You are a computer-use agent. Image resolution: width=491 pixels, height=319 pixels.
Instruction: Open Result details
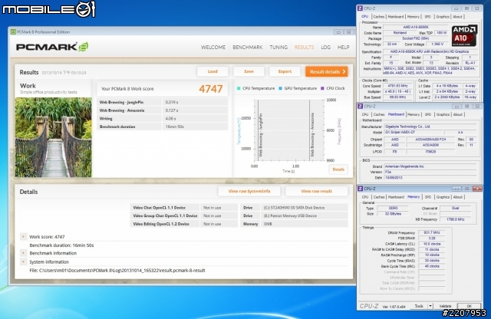[x=327, y=71]
